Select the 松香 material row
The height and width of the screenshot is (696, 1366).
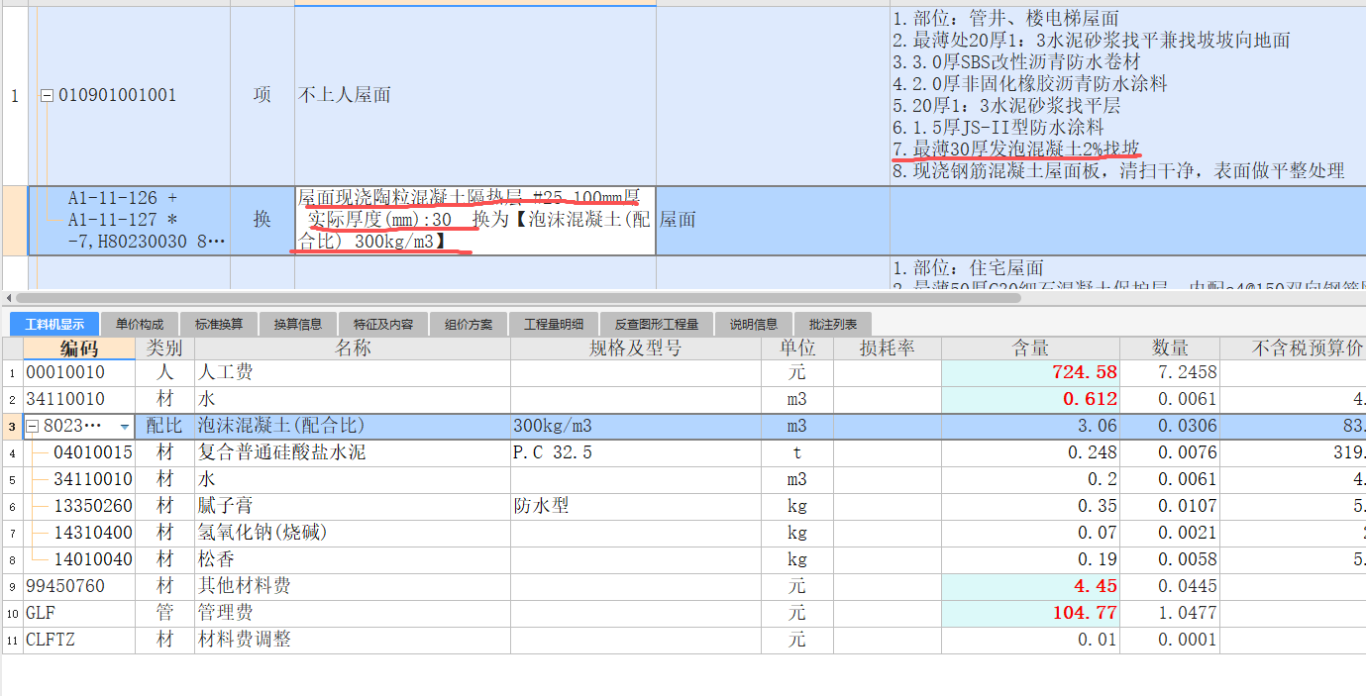(x=352, y=560)
